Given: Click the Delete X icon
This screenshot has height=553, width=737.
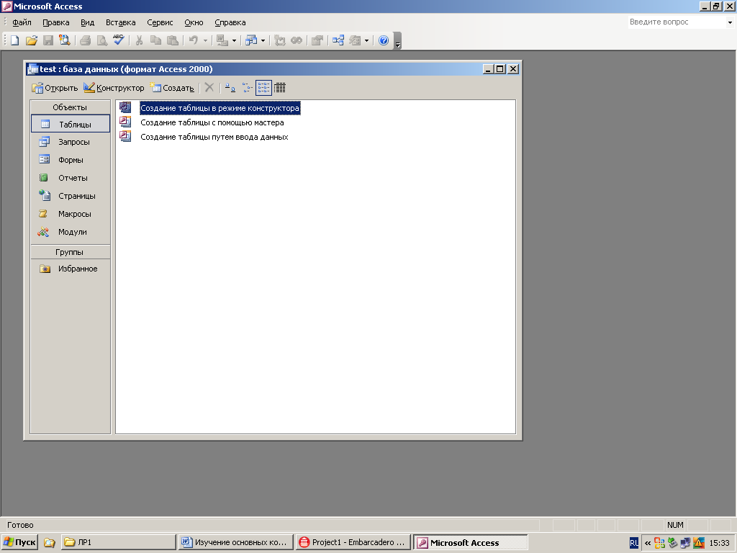Looking at the screenshot, I should 209,87.
